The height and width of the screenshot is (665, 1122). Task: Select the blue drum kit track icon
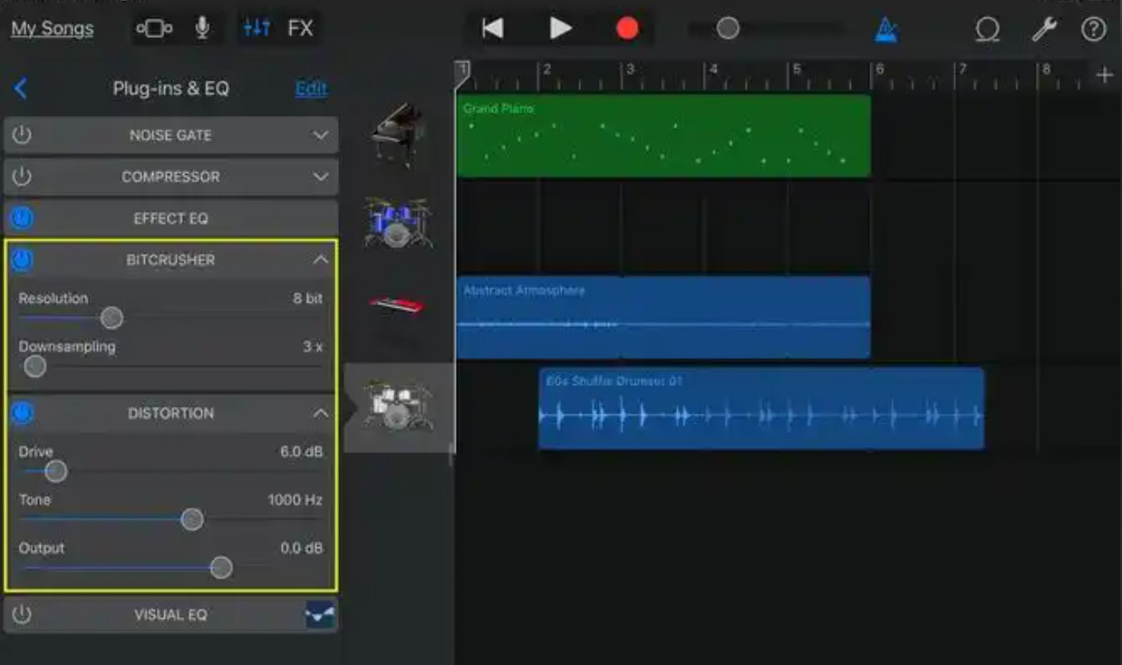coord(399,224)
